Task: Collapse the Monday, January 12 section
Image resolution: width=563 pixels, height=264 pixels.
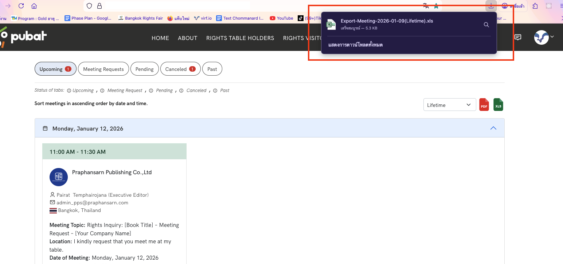Action: click(x=493, y=128)
